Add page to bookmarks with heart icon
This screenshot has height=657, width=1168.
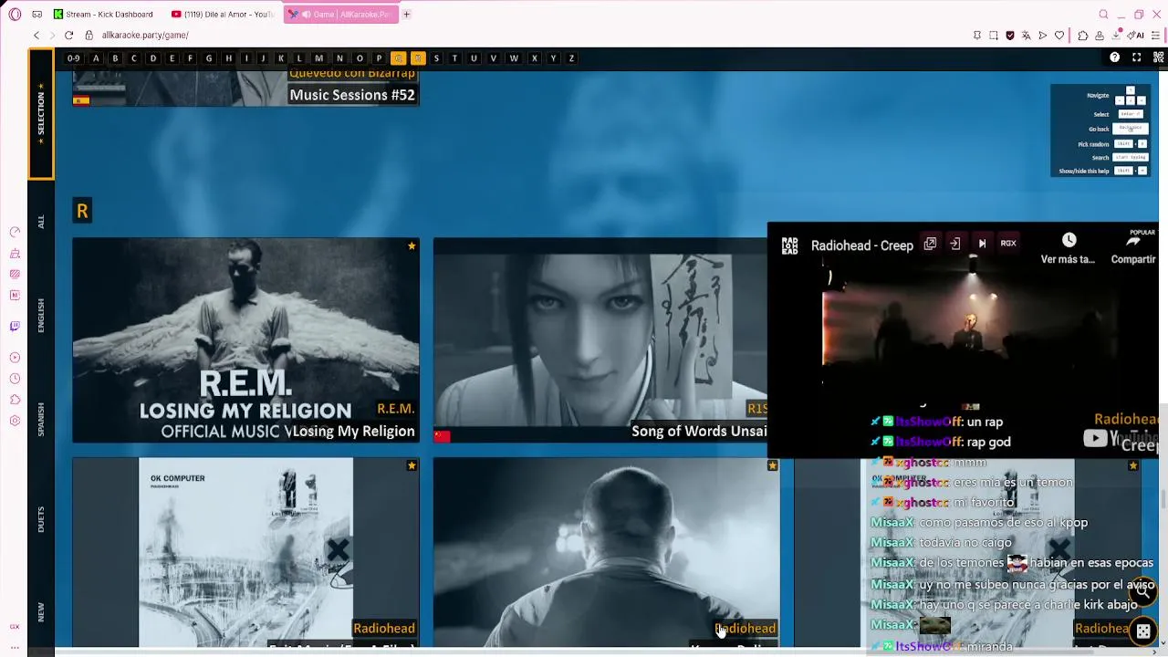click(x=1059, y=35)
